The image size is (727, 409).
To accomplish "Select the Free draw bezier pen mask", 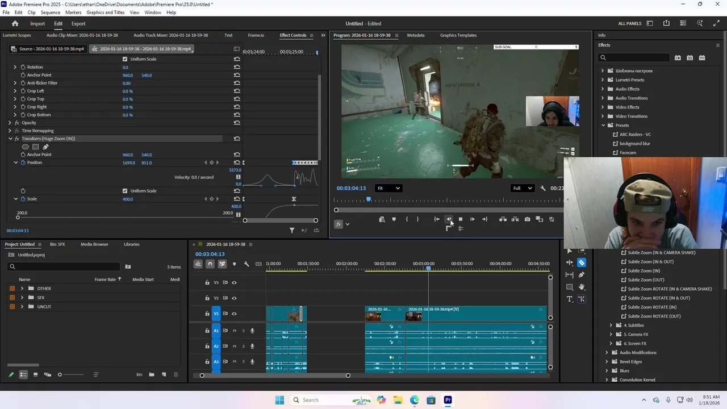I will click(45, 147).
